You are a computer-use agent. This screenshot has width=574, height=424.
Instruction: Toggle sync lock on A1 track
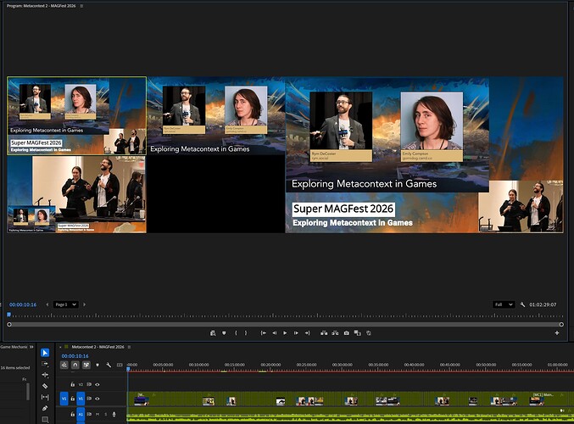(x=89, y=414)
